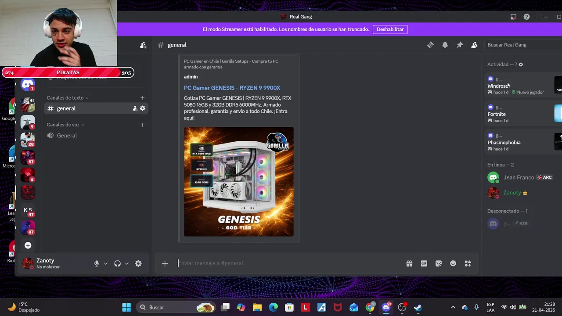
Task: Toggle member list visibility
Action: (x=474, y=45)
